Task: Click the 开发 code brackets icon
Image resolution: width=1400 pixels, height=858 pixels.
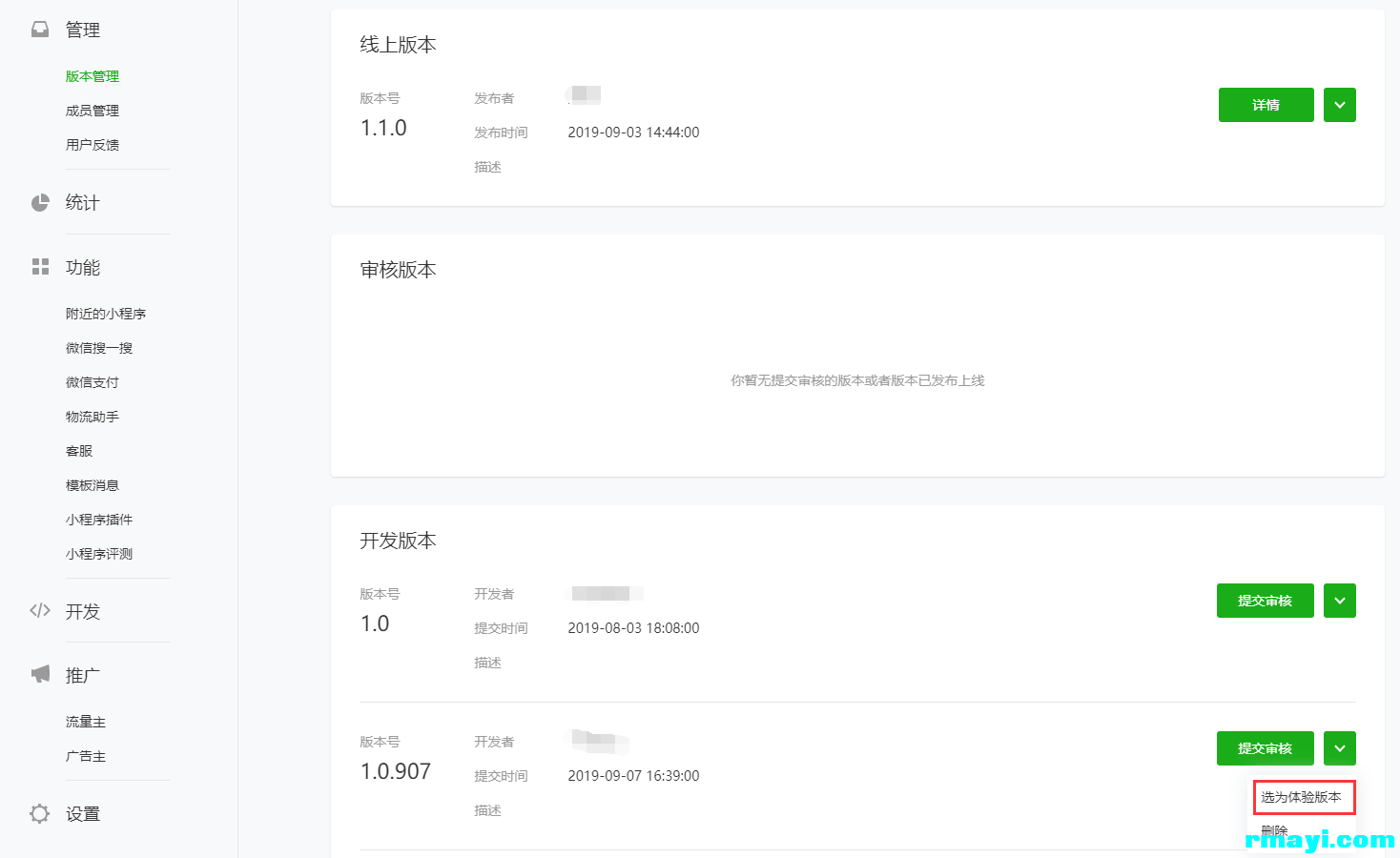Action: tap(40, 611)
